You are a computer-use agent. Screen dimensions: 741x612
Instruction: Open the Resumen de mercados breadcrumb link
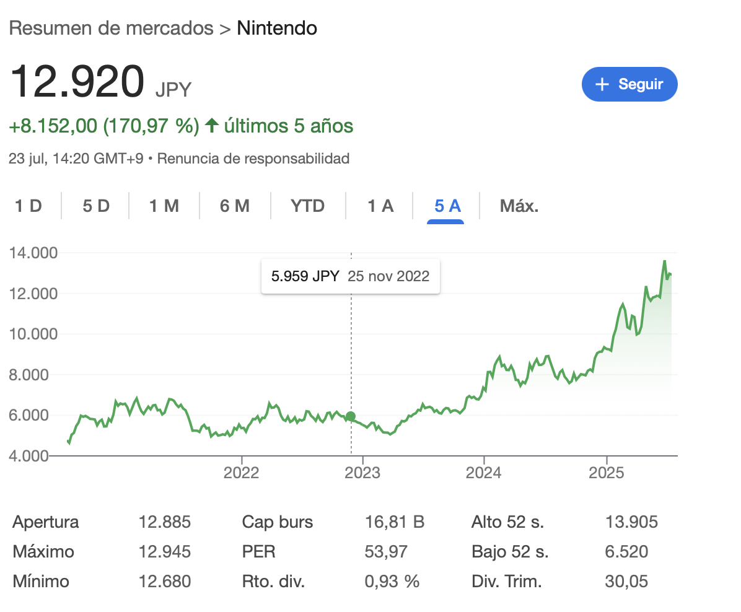(111, 28)
